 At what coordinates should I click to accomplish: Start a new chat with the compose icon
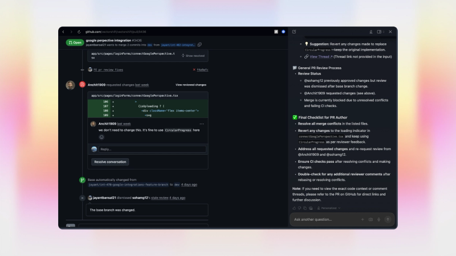click(294, 32)
